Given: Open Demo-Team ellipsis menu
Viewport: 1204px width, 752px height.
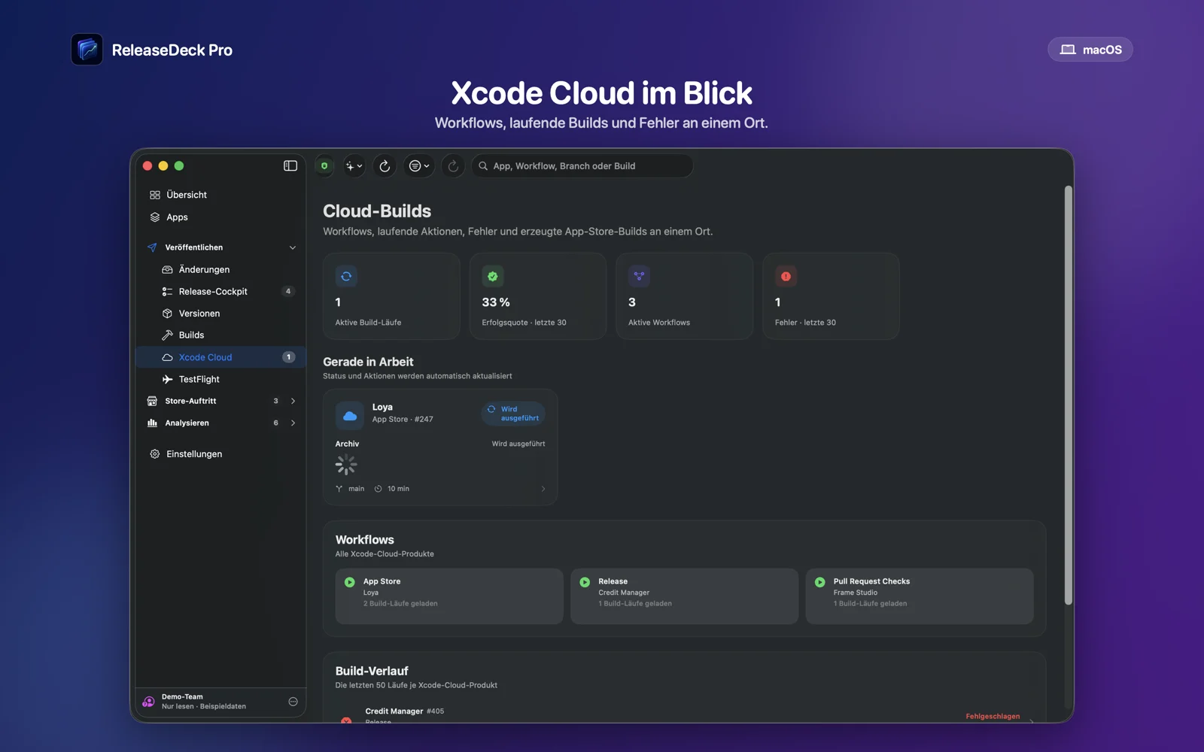Looking at the screenshot, I should pyautogui.click(x=293, y=702).
